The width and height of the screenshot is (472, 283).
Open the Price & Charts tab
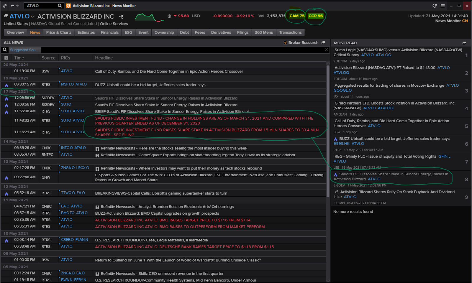tap(59, 32)
